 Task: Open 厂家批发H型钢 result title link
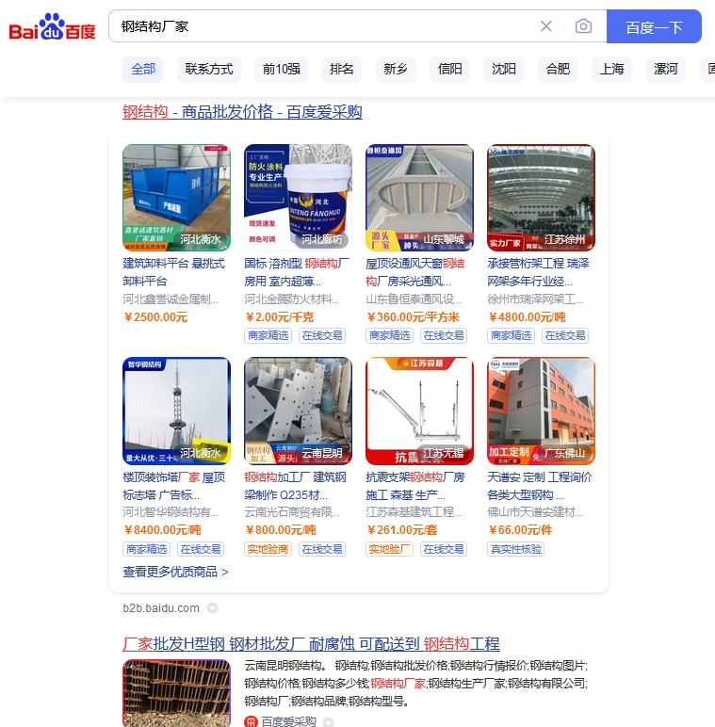(x=311, y=643)
